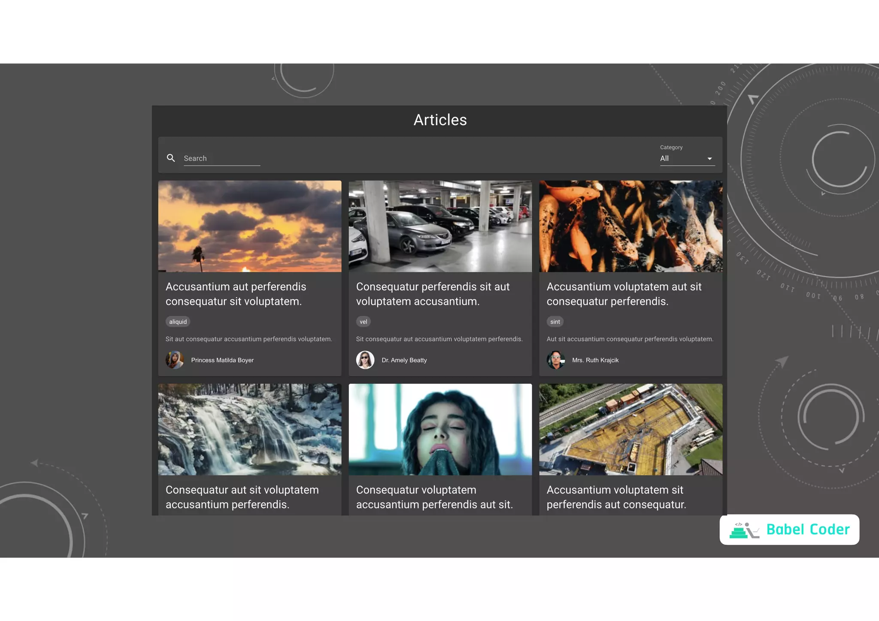Open the koi fish article image
This screenshot has width=879, height=621.
coord(630,226)
